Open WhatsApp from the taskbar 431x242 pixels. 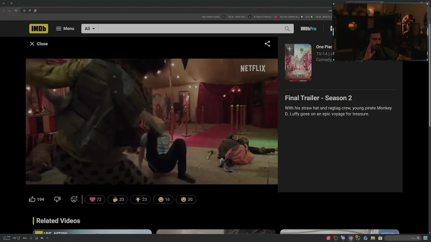(358, 238)
